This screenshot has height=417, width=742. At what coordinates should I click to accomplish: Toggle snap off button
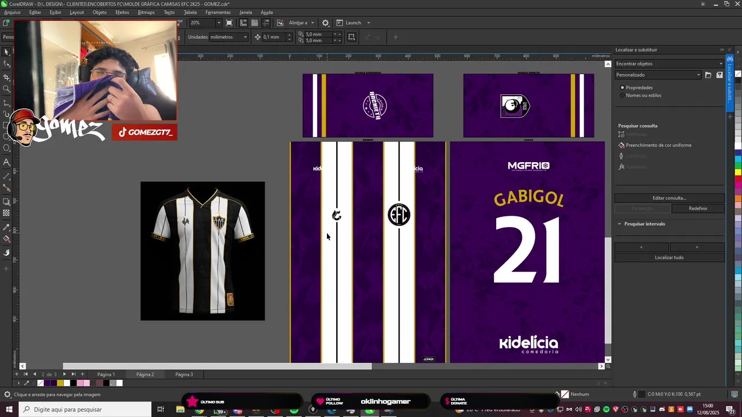(x=280, y=23)
